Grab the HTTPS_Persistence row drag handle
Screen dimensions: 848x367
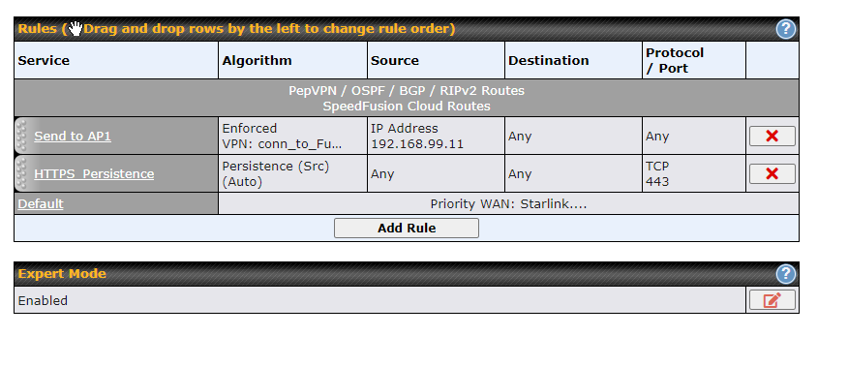[x=21, y=173]
